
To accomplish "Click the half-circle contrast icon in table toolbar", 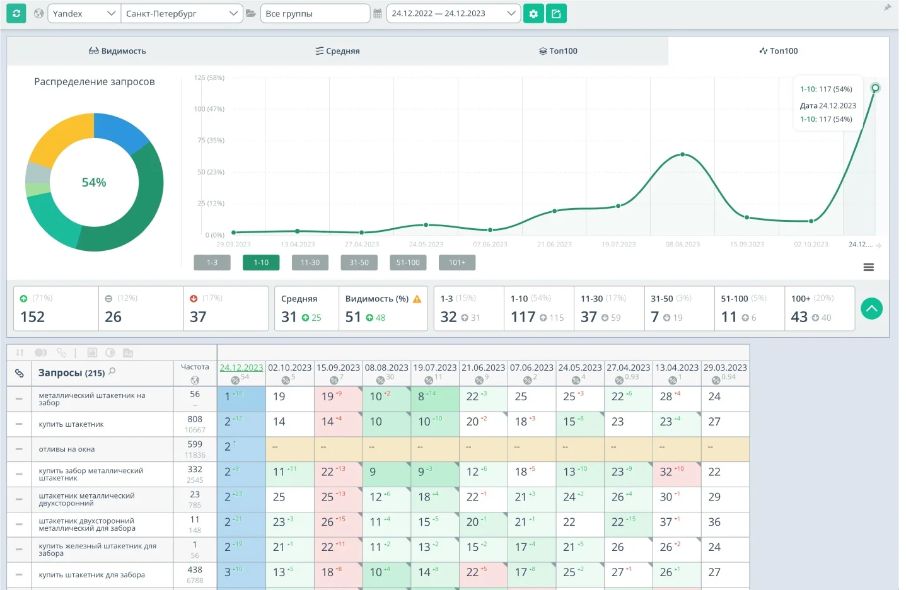I will (x=110, y=353).
